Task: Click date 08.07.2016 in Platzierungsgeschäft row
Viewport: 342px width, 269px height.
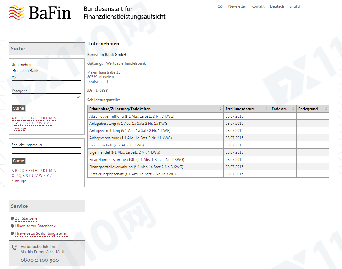Action: 234,174
